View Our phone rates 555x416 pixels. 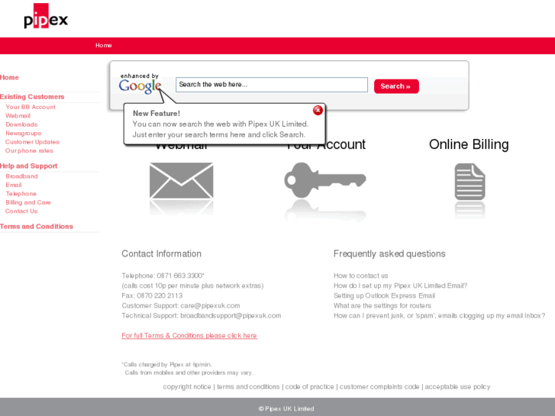(x=29, y=151)
